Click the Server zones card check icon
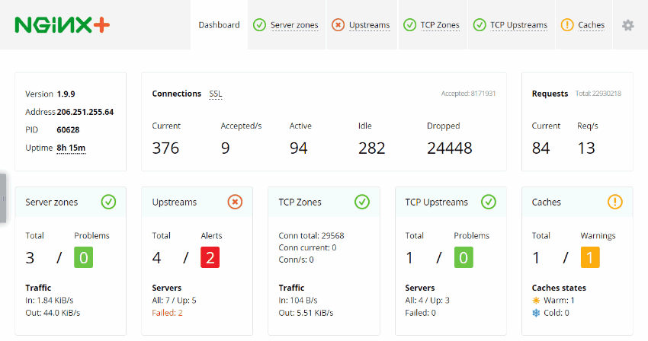The image size is (648, 341). (x=109, y=202)
